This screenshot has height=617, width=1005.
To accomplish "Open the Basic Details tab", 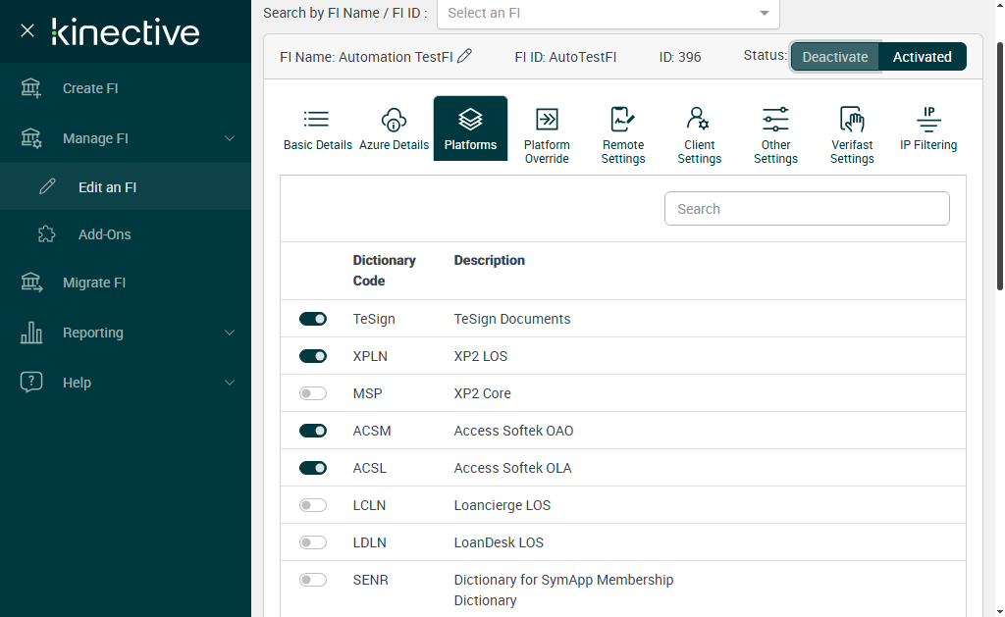I will pos(318,129).
